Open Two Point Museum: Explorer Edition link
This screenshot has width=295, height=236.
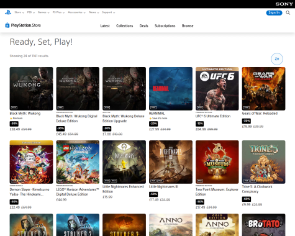click(217, 192)
